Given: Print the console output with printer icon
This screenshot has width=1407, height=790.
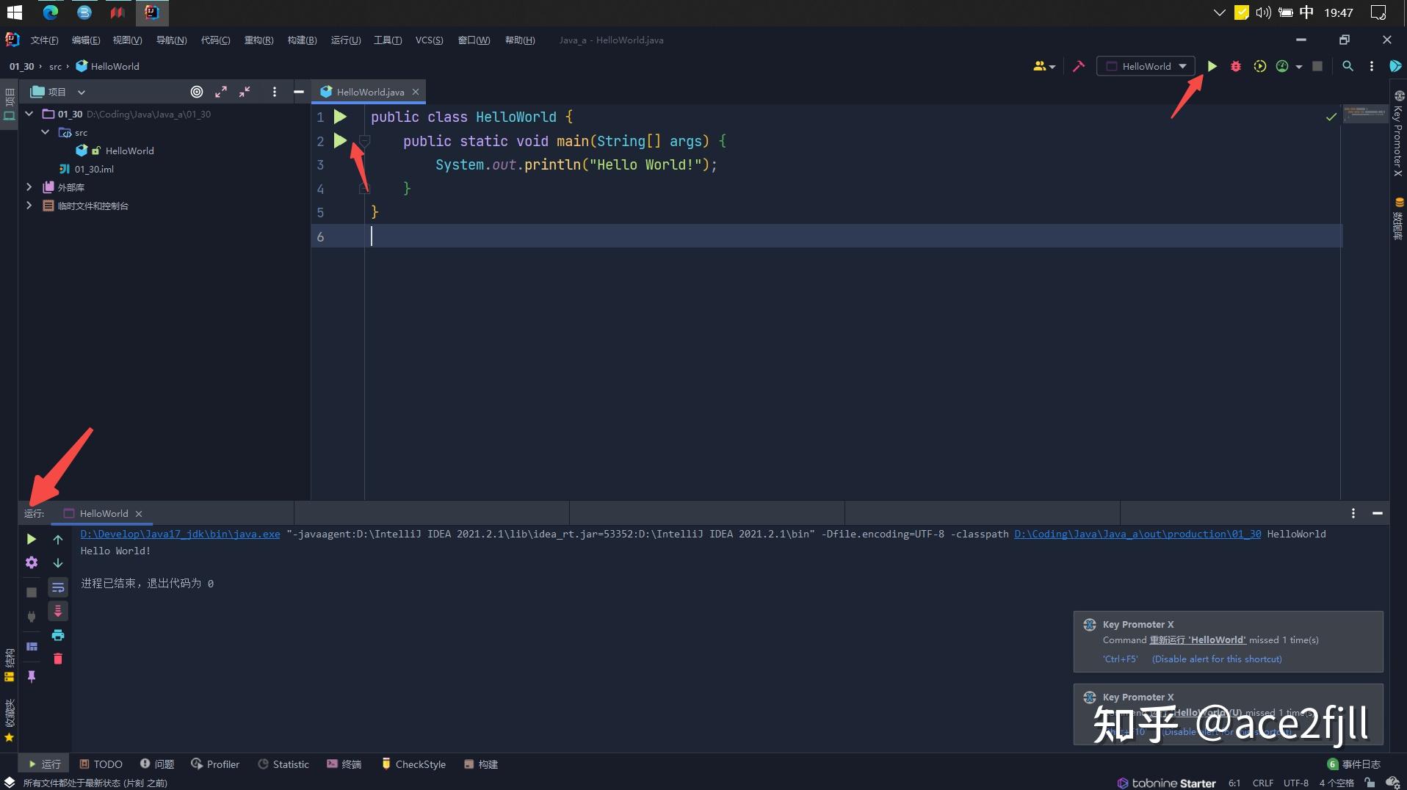Looking at the screenshot, I should pos(58,635).
